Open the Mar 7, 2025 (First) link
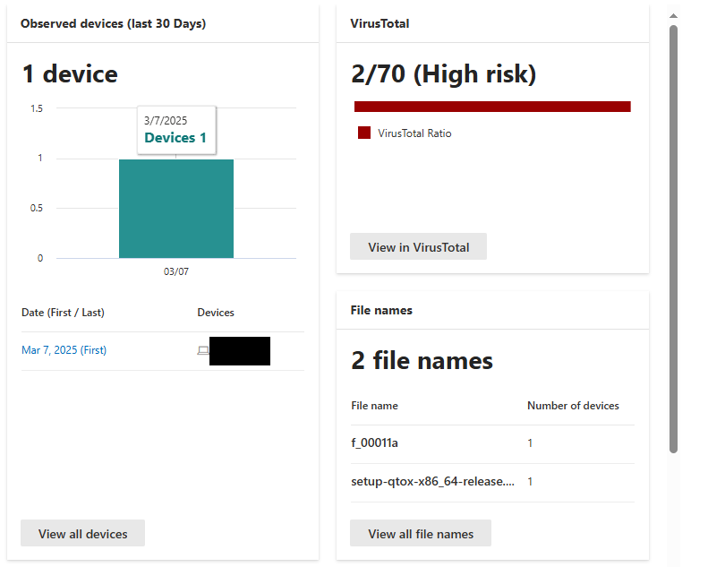The image size is (708, 567). [x=64, y=350]
